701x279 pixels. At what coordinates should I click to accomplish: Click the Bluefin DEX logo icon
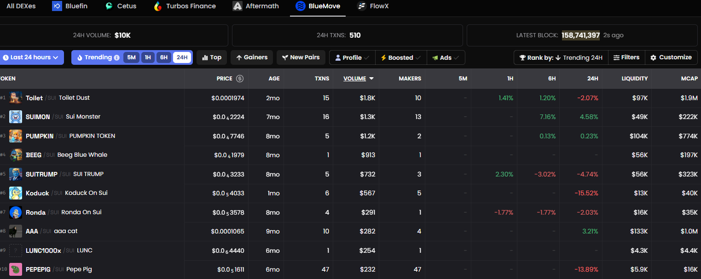click(x=57, y=6)
